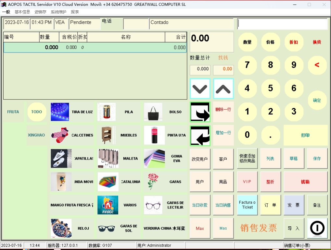
Task: Click the red backspace arrow key
Action: coord(317,65)
